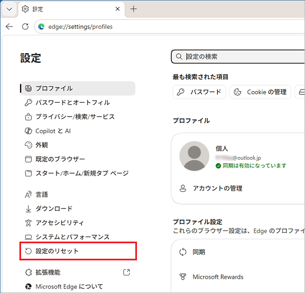Open 言語 language settings
The height and width of the screenshot is (293, 305).
tap(78, 195)
